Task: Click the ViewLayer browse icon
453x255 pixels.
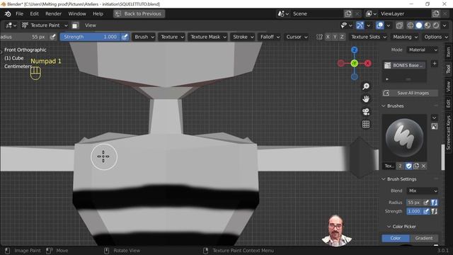Action: (371, 13)
